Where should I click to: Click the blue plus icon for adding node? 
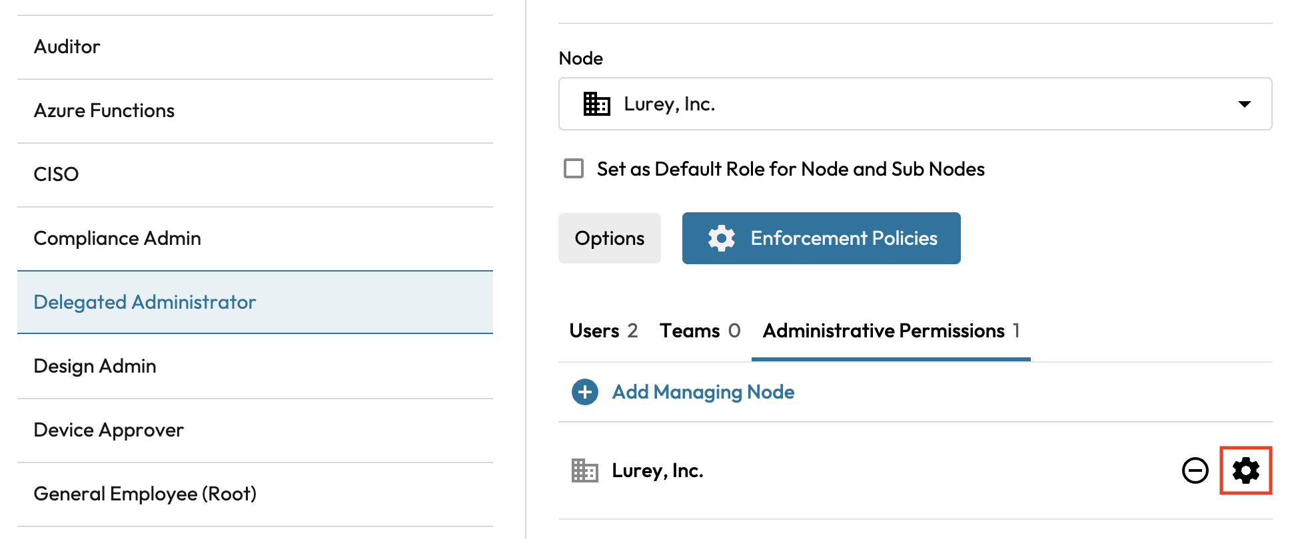click(584, 392)
